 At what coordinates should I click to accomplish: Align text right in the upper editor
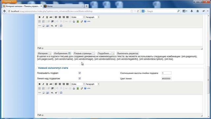(x=64, y=17)
